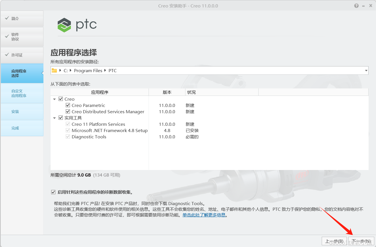Select the Creo Parametric row label
This screenshot has width=376, height=247.
(88, 105)
